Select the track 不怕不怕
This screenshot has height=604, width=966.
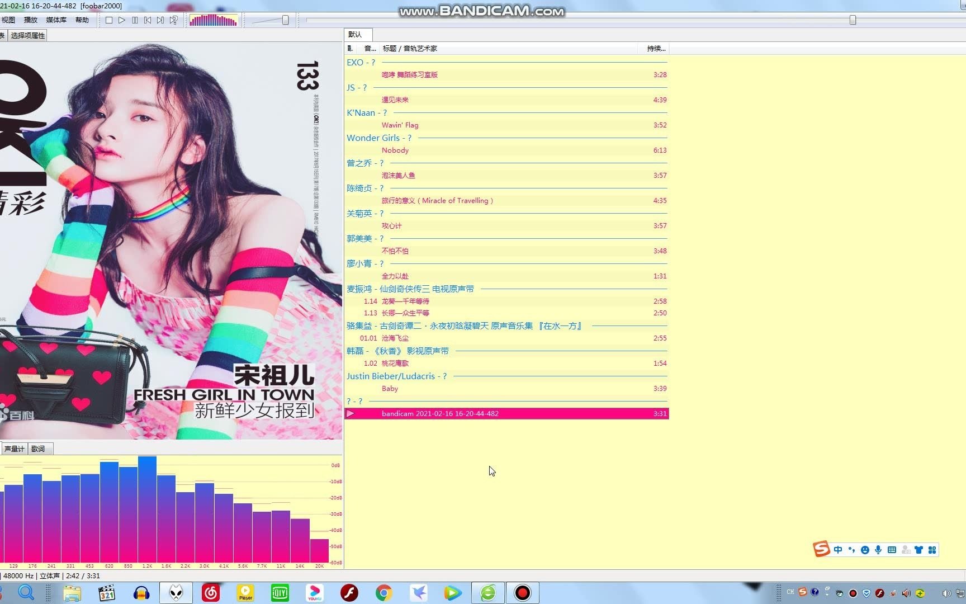pos(506,251)
